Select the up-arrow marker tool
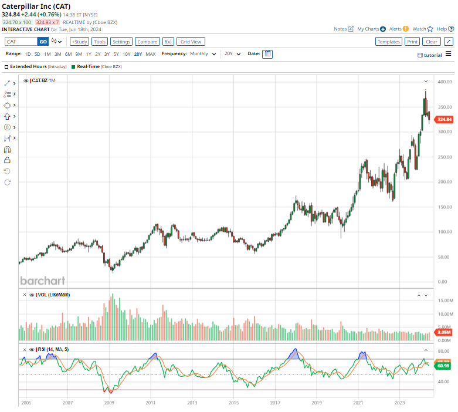458x412 pixels. (x=8, y=116)
